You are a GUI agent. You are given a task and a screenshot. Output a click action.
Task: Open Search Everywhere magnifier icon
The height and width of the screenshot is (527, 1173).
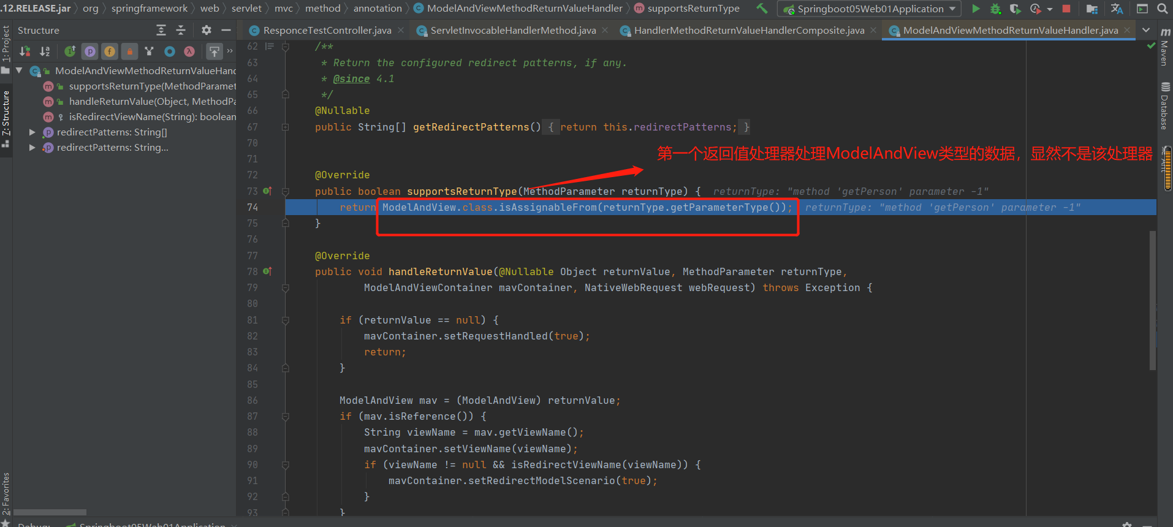point(1162,9)
